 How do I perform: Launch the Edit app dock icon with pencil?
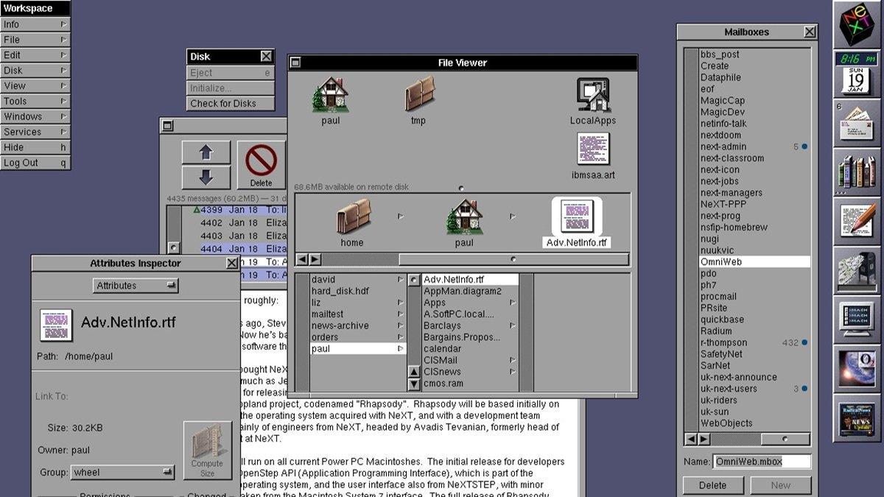click(x=857, y=221)
